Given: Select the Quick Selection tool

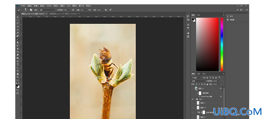Looking at the screenshot, I should pyautogui.click(x=18, y=26).
